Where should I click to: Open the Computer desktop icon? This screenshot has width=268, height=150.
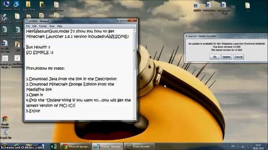tap(6, 5)
